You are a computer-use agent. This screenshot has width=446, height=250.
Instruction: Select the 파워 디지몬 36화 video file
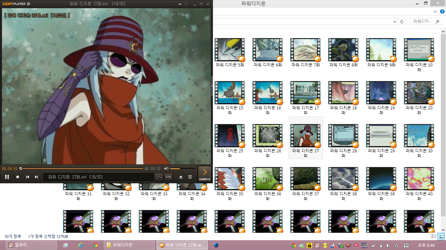click(268, 184)
